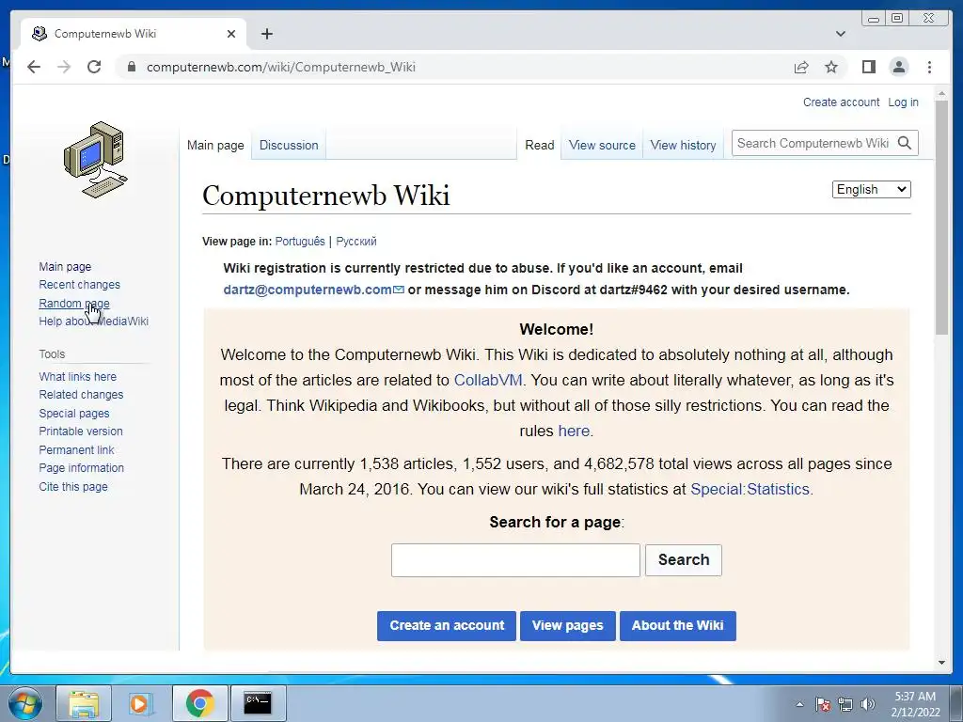Open the Chrome profile avatar icon

pyautogui.click(x=898, y=67)
